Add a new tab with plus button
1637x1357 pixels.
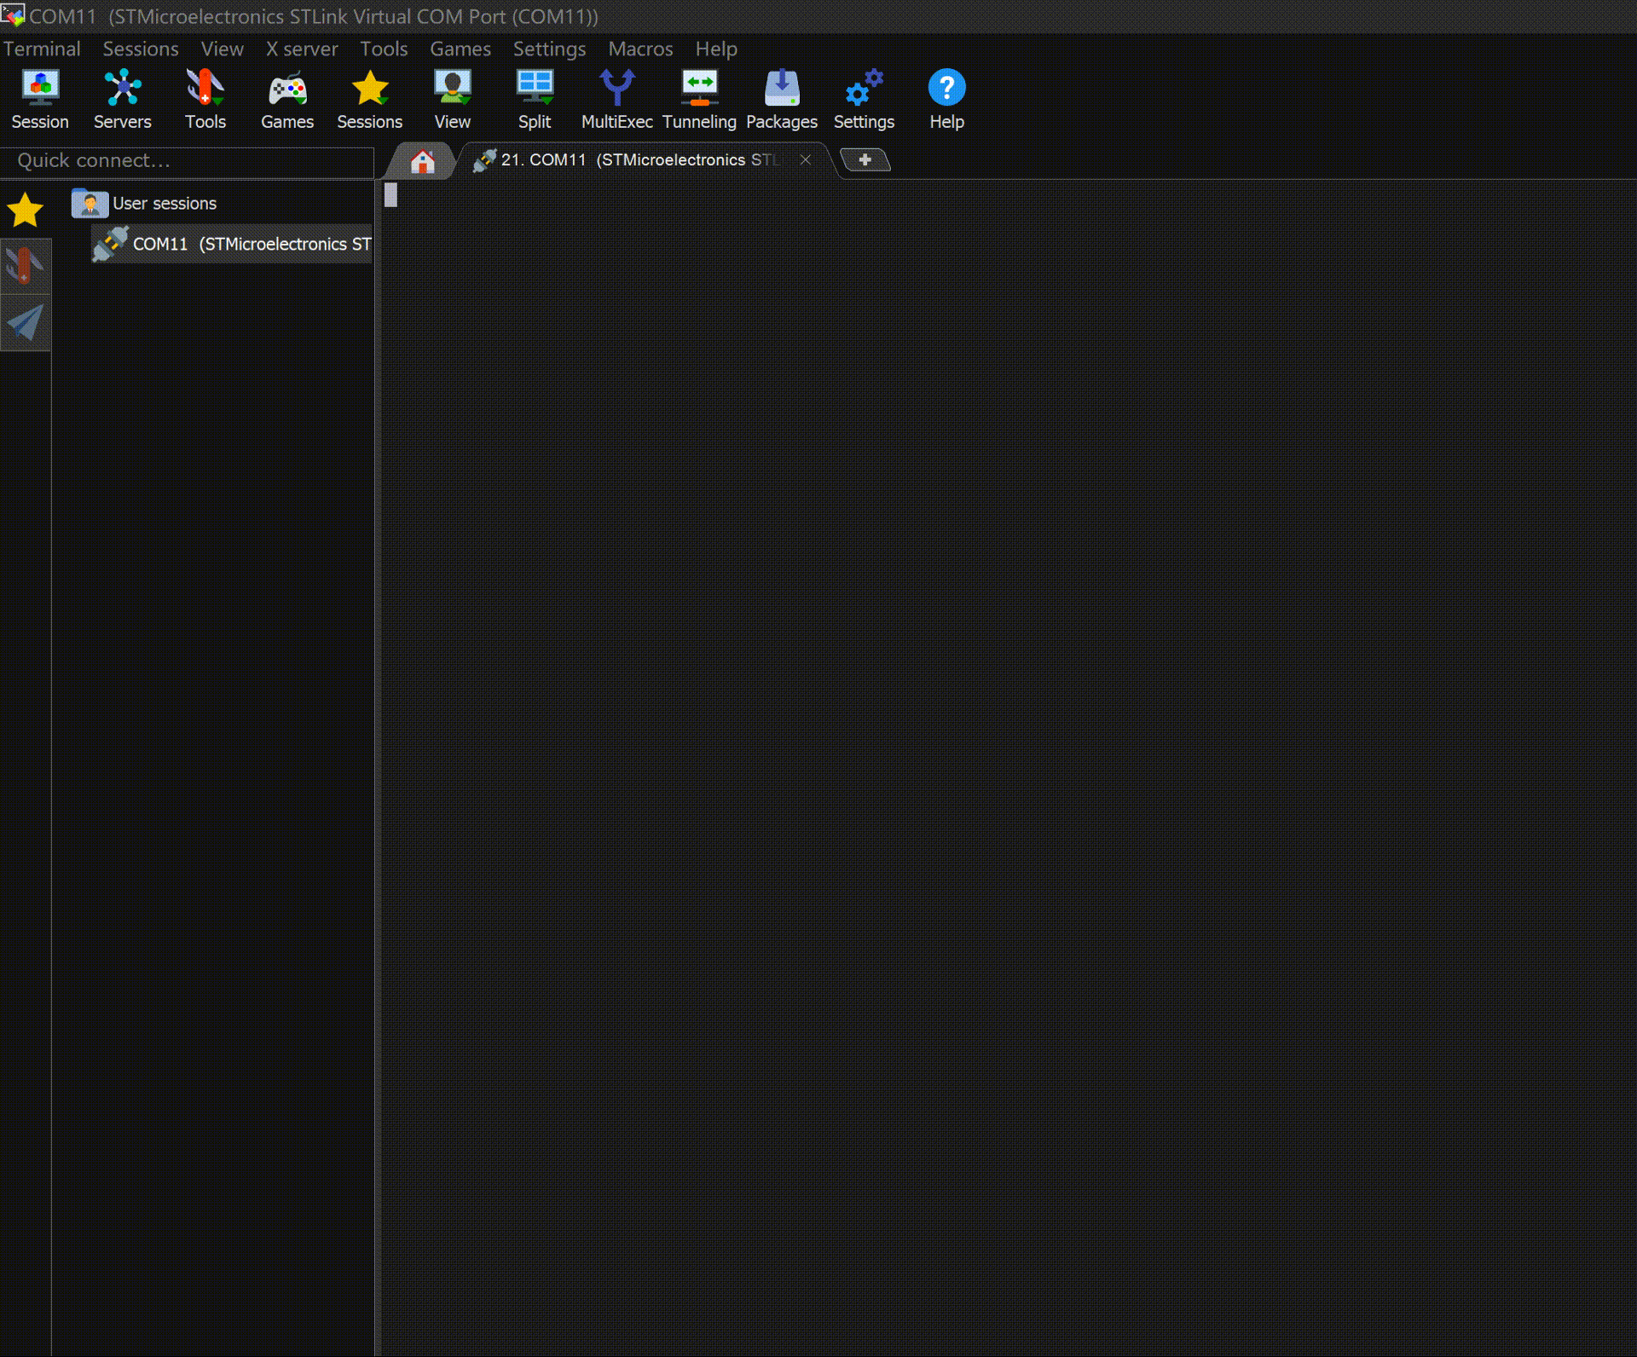pos(865,159)
